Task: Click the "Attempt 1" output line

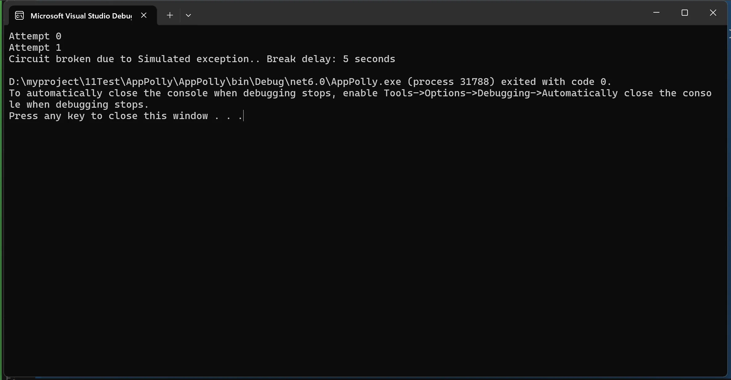Action: [35, 48]
